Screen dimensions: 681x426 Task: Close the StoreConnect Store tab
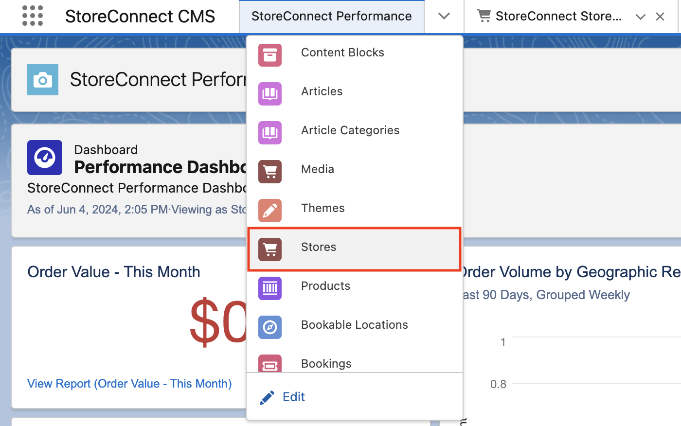pyautogui.click(x=660, y=17)
